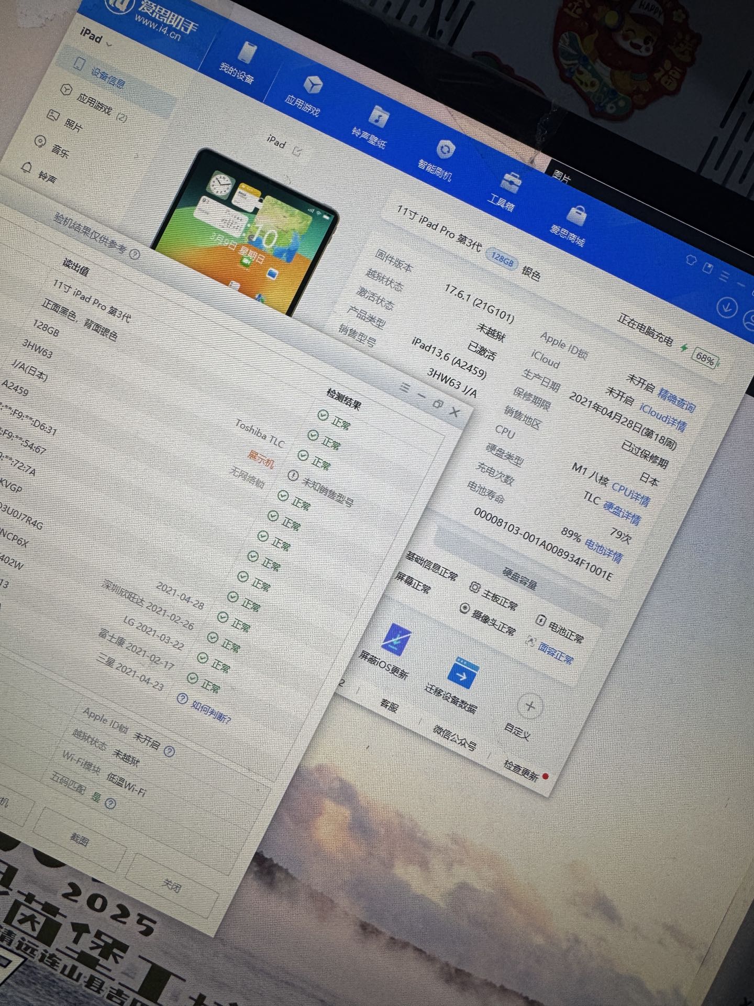754x1006 pixels.
Task: Click help icon next to Apple ID锁 未开启
Action: [169, 751]
